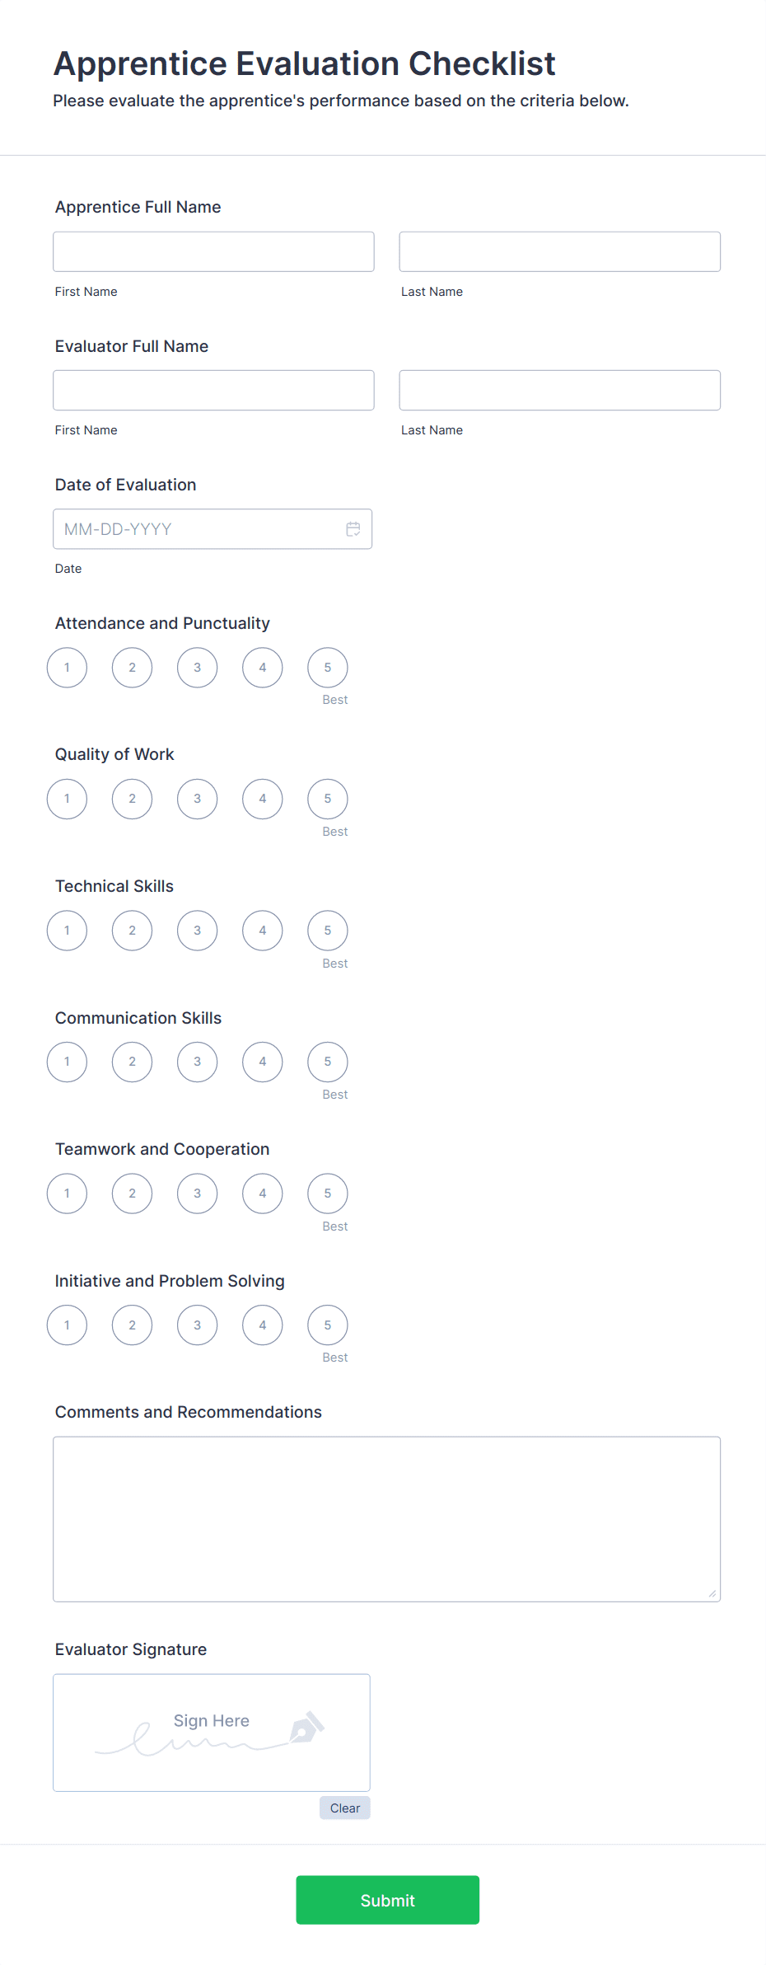
Task: Click the Sign Here signature pad
Action: point(211,1731)
